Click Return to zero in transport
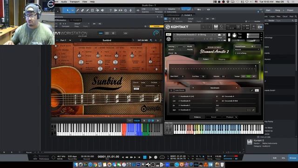Screen dimensions: 298x168 139,157
